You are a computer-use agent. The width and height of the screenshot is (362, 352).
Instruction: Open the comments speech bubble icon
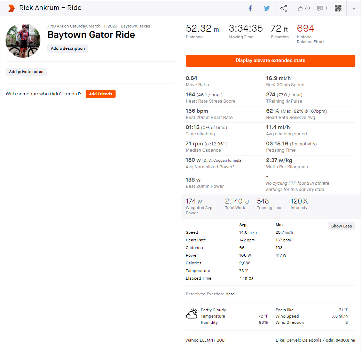click(x=320, y=8)
